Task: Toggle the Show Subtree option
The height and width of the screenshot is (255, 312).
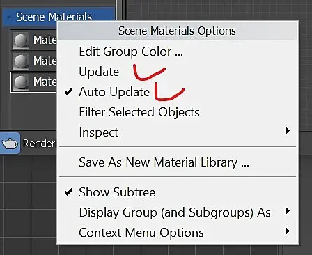Action: 117,192
